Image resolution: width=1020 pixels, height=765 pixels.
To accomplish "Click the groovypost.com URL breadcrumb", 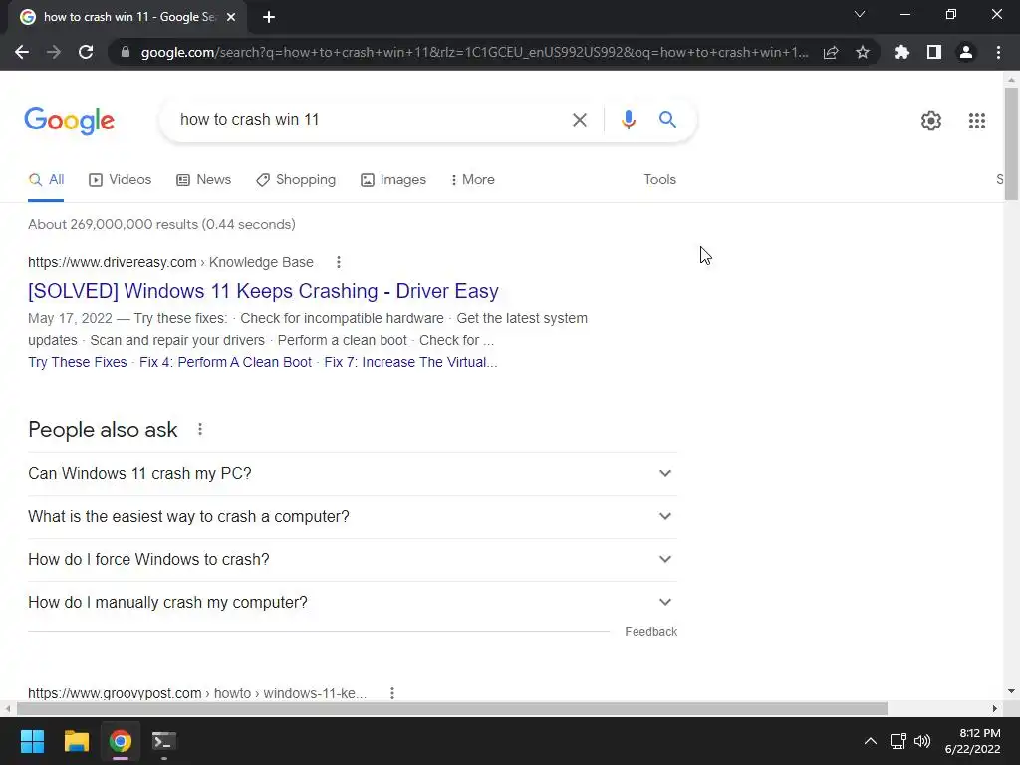I will coord(197,693).
